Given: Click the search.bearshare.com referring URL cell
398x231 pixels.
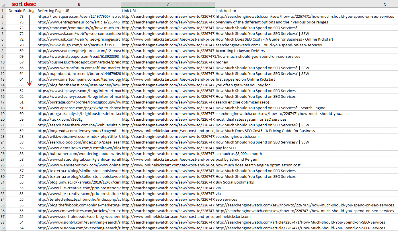Looking at the screenshot, I should pos(79,125).
